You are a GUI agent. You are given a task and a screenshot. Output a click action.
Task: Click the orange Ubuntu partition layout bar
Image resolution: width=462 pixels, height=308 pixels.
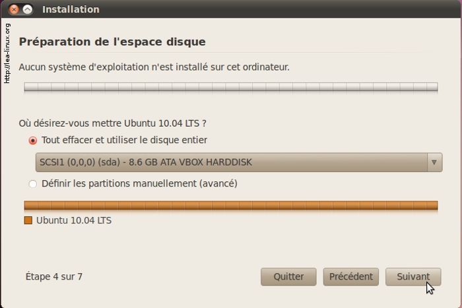click(x=231, y=206)
